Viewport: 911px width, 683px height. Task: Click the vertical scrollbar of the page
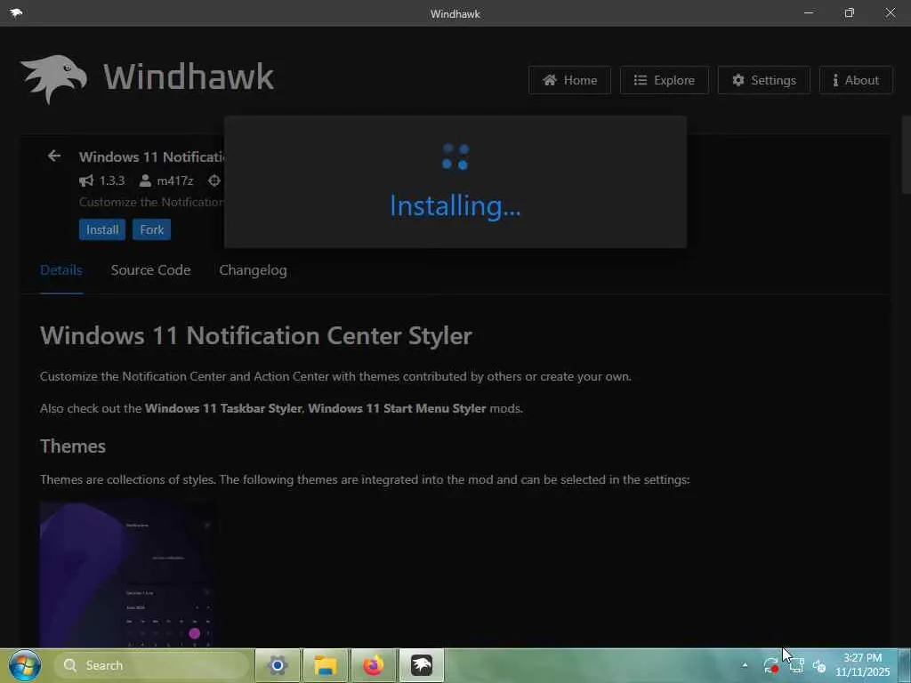(906, 154)
